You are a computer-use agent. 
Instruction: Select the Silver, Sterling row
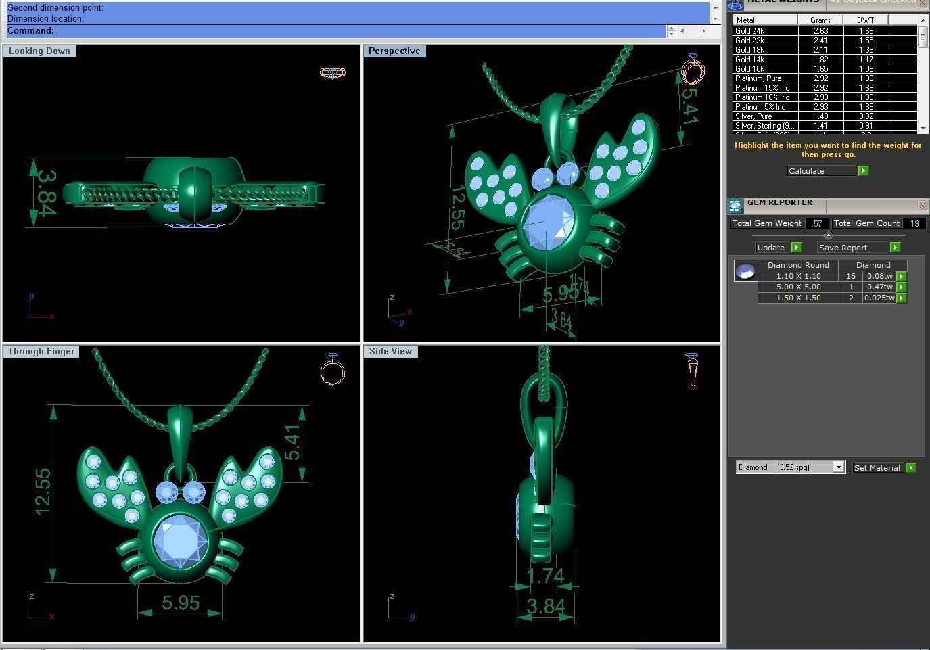point(824,126)
